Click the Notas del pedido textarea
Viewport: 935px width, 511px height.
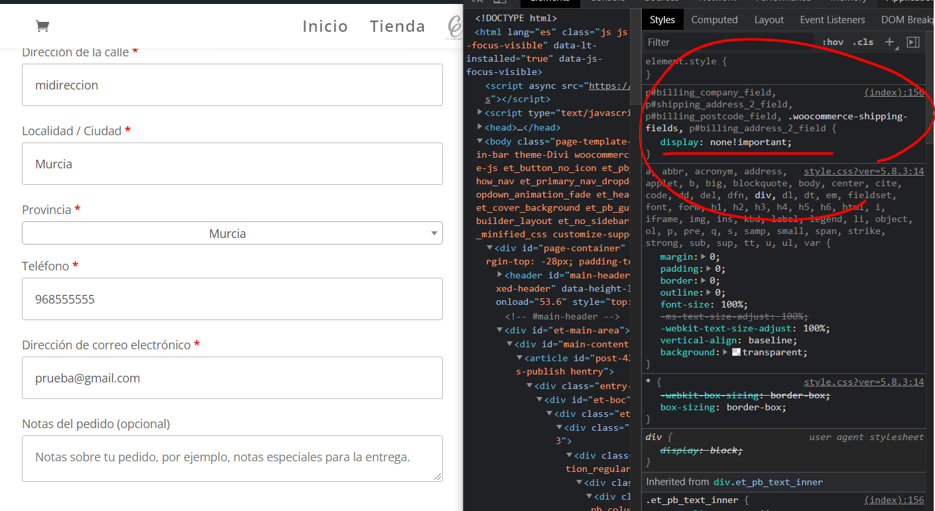(232, 458)
